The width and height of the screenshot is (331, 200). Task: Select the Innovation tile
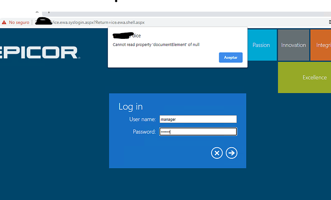[294, 45]
